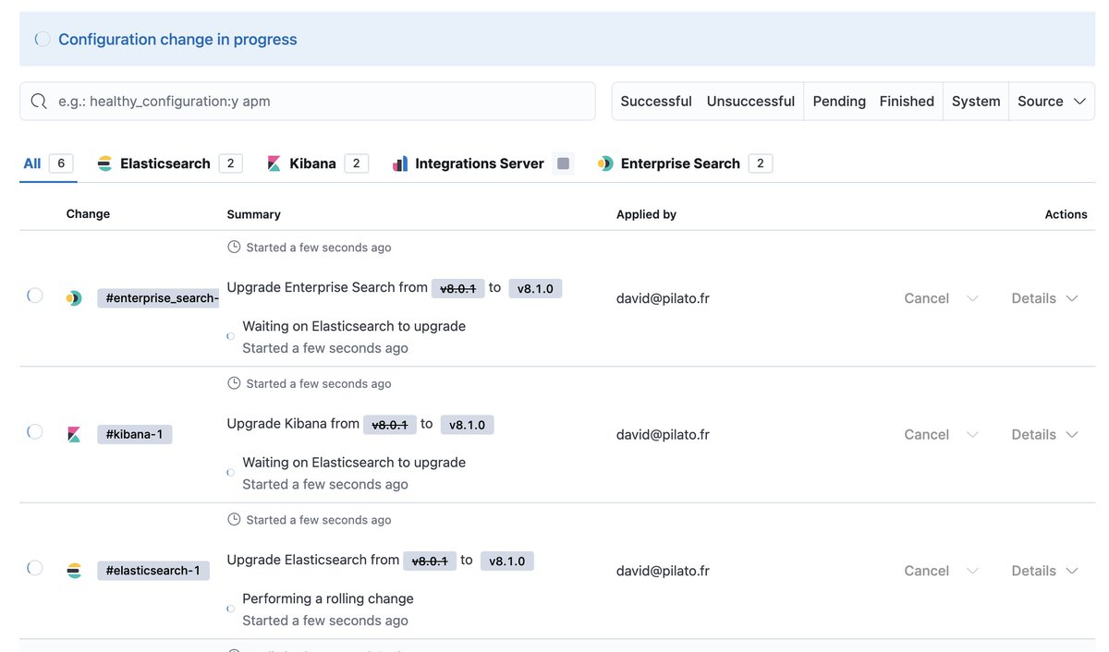Screen dimensions: 1109x652
Task: Click the Integrations Server count badge
Action: (563, 163)
